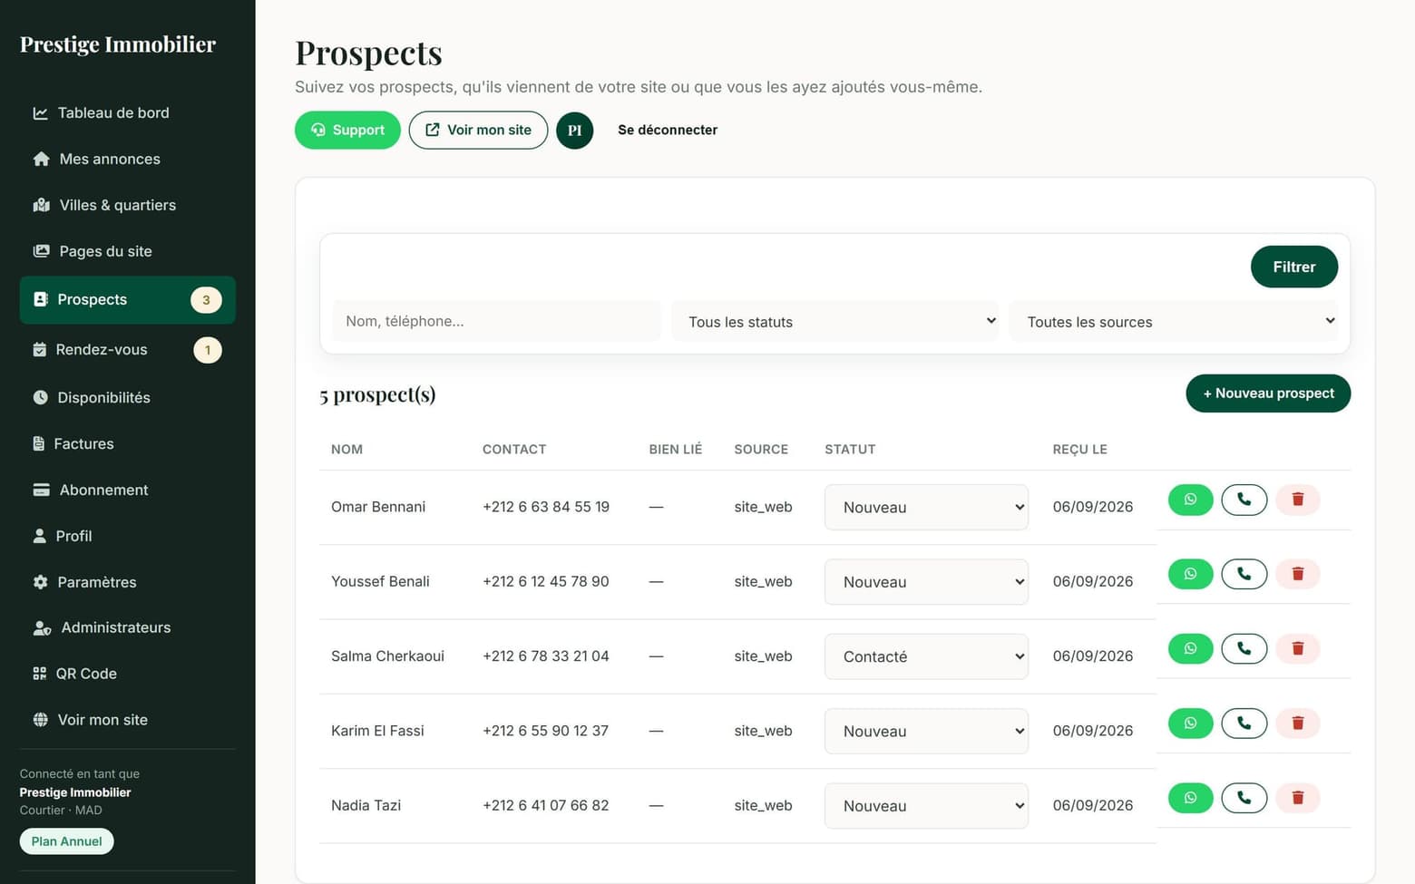Change Nadia Tazi status dropdown
Image resolution: width=1415 pixels, height=884 pixels.
pyautogui.click(x=926, y=806)
